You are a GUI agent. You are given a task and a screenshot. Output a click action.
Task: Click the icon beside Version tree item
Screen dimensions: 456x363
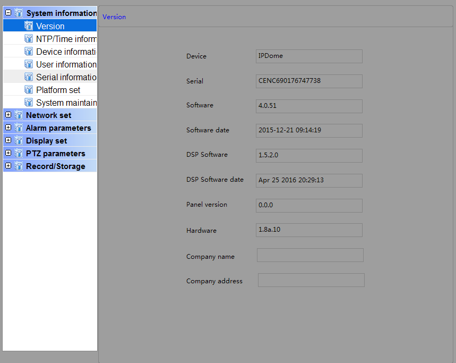[29, 26]
